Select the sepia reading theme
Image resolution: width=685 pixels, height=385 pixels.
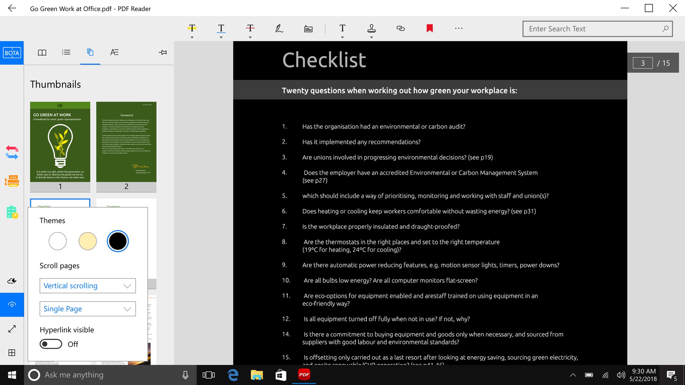pyautogui.click(x=87, y=241)
